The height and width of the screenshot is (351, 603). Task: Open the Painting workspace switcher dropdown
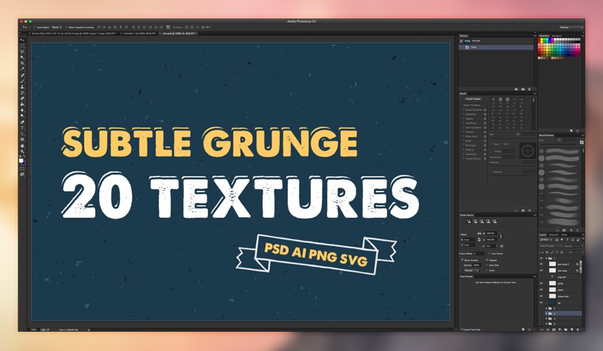click(x=571, y=27)
